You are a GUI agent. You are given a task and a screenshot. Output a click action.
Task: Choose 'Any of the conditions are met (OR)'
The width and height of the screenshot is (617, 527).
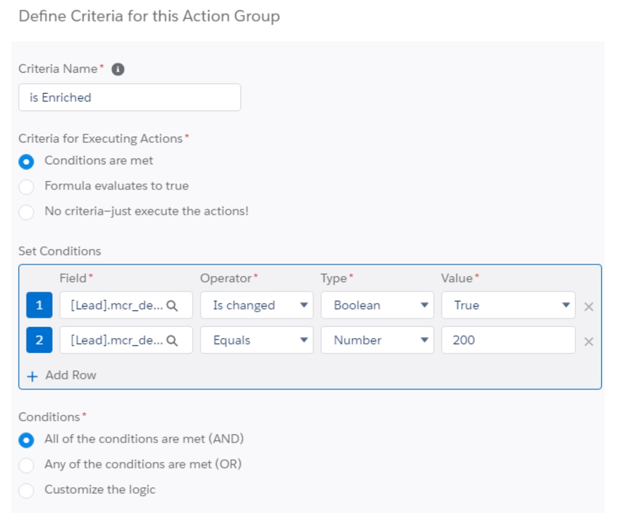click(26, 465)
